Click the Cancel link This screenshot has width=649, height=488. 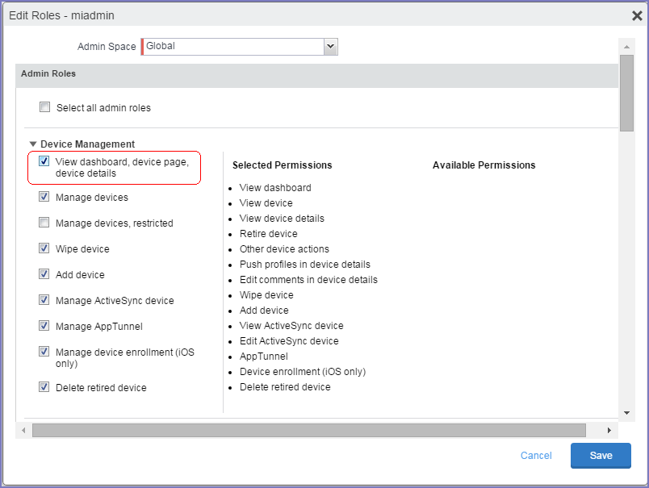pyautogui.click(x=536, y=455)
